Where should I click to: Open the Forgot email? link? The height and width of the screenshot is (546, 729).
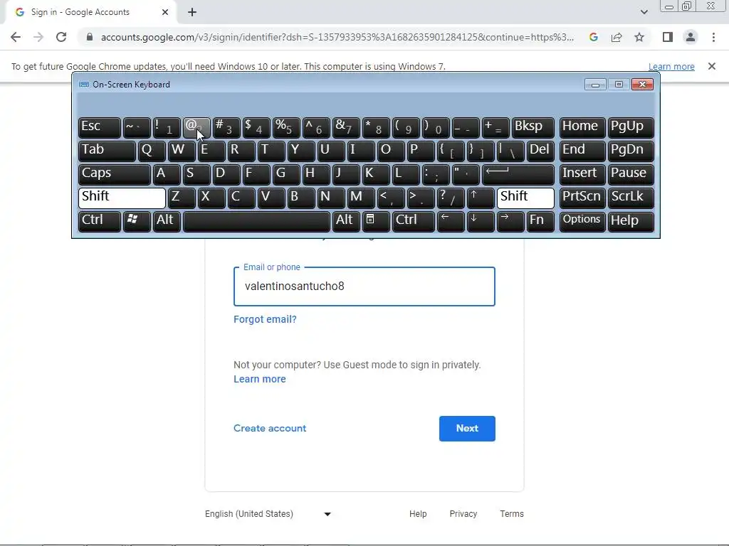tap(265, 319)
